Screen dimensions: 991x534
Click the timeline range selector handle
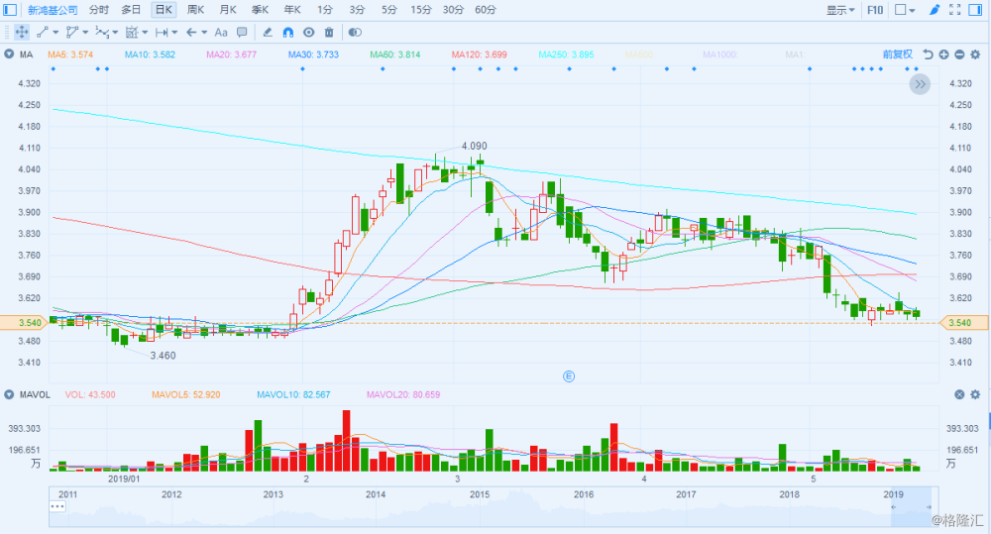coord(912,507)
